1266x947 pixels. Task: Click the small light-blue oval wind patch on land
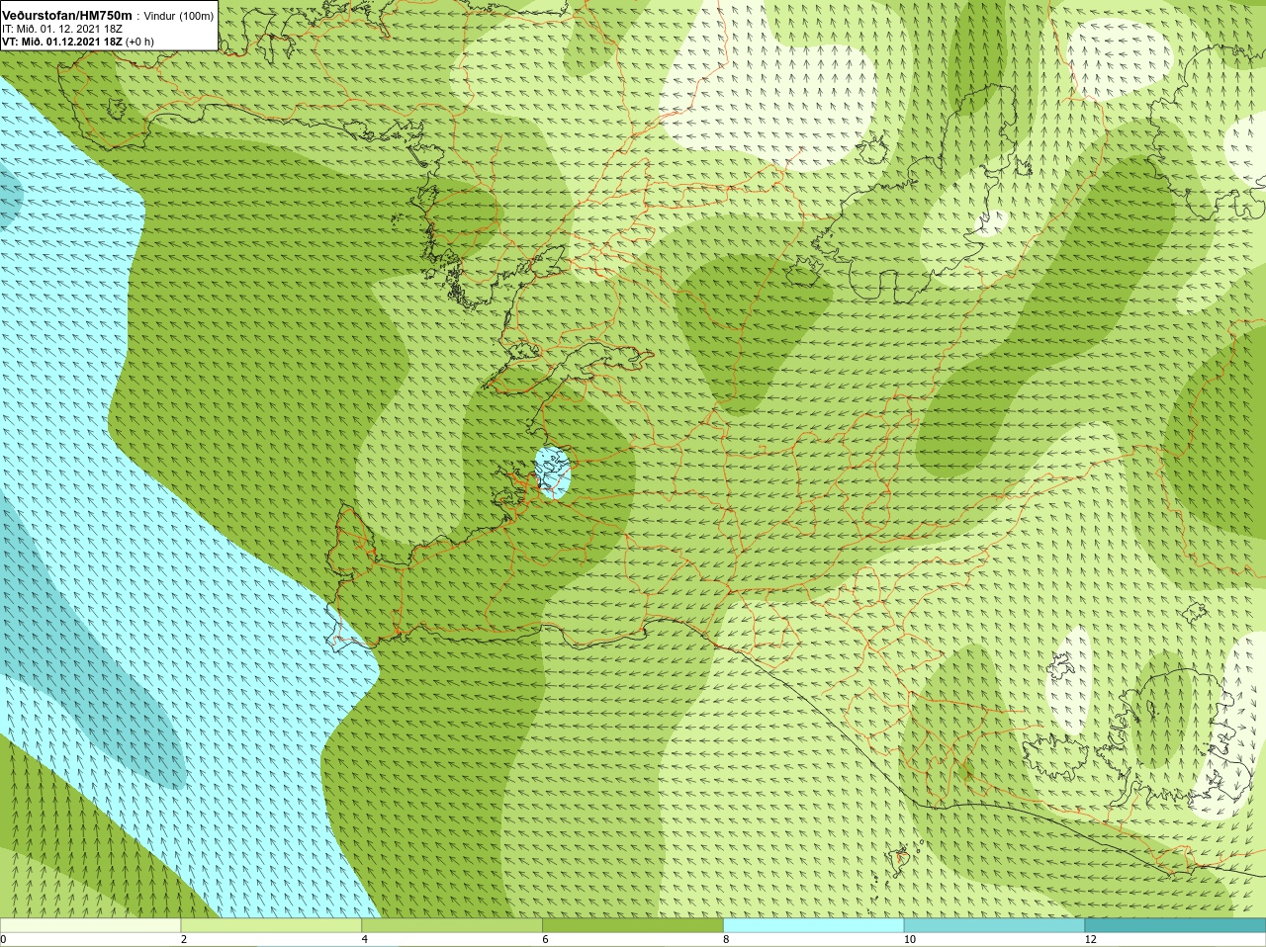pyautogui.click(x=553, y=473)
